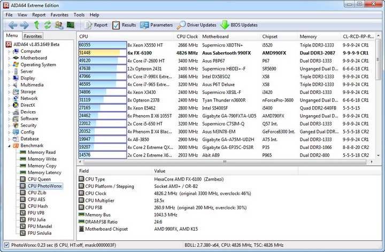Click the yellow 51448 FX-6100 score bar
The height and width of the screenshot is (252, 385).
102,53
